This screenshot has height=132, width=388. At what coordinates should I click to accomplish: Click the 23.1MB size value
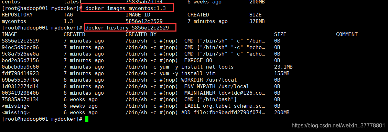(x=283, y=67)
